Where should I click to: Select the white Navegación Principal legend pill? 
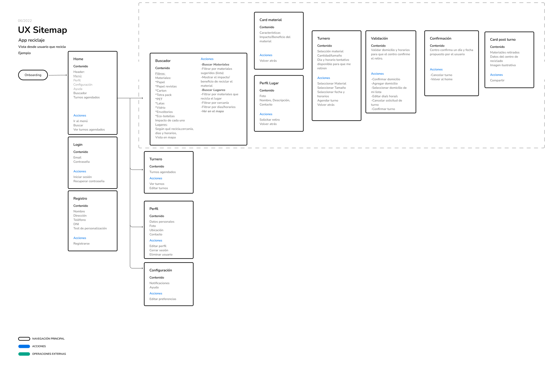click(x=24, y=339)
